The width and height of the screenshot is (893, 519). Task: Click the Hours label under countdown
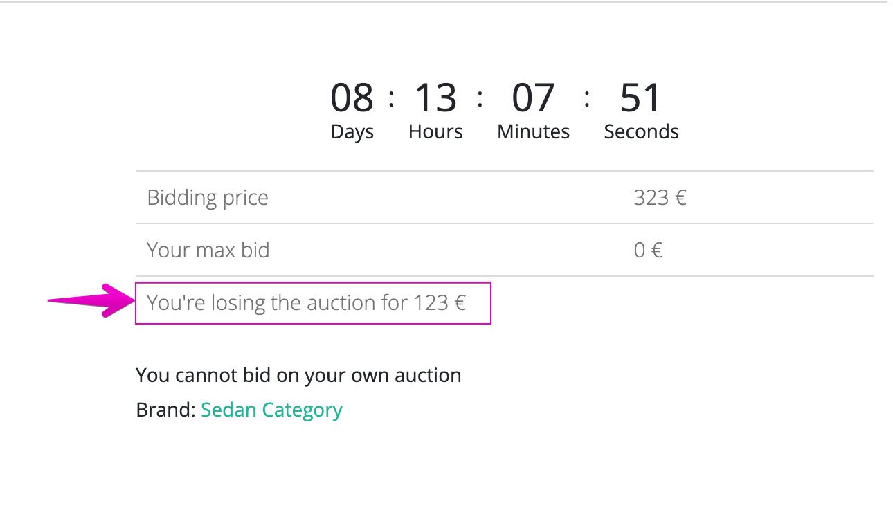(x=435, y=131)
